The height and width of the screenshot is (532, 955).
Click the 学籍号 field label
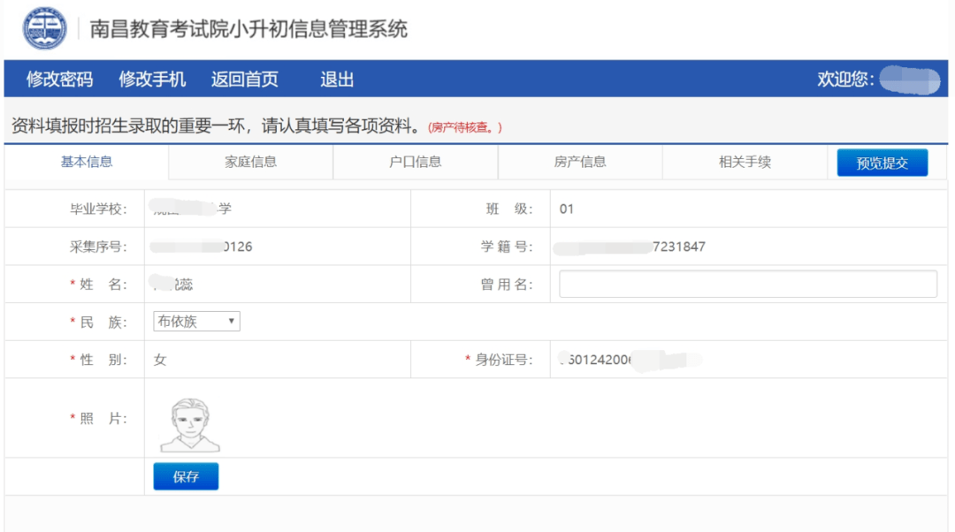tap(507, 247)
